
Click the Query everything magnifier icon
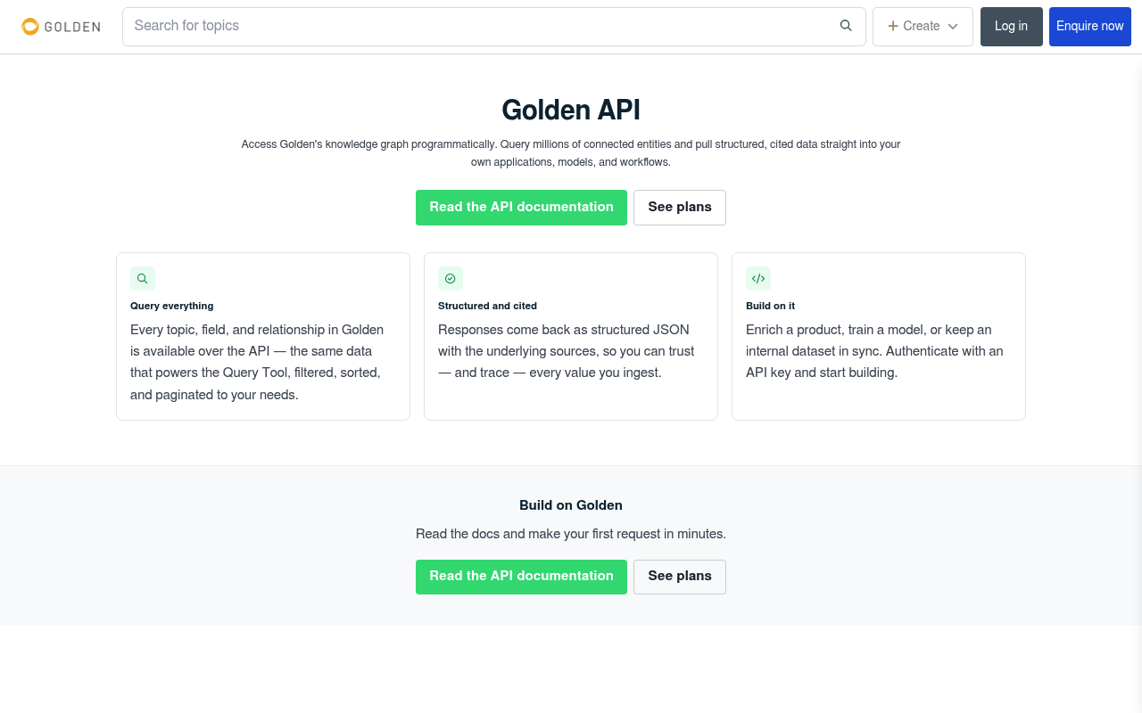143,279
